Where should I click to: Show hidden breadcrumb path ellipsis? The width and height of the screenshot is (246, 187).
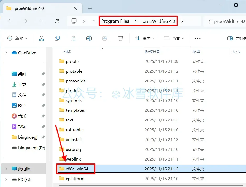[93, 21]
